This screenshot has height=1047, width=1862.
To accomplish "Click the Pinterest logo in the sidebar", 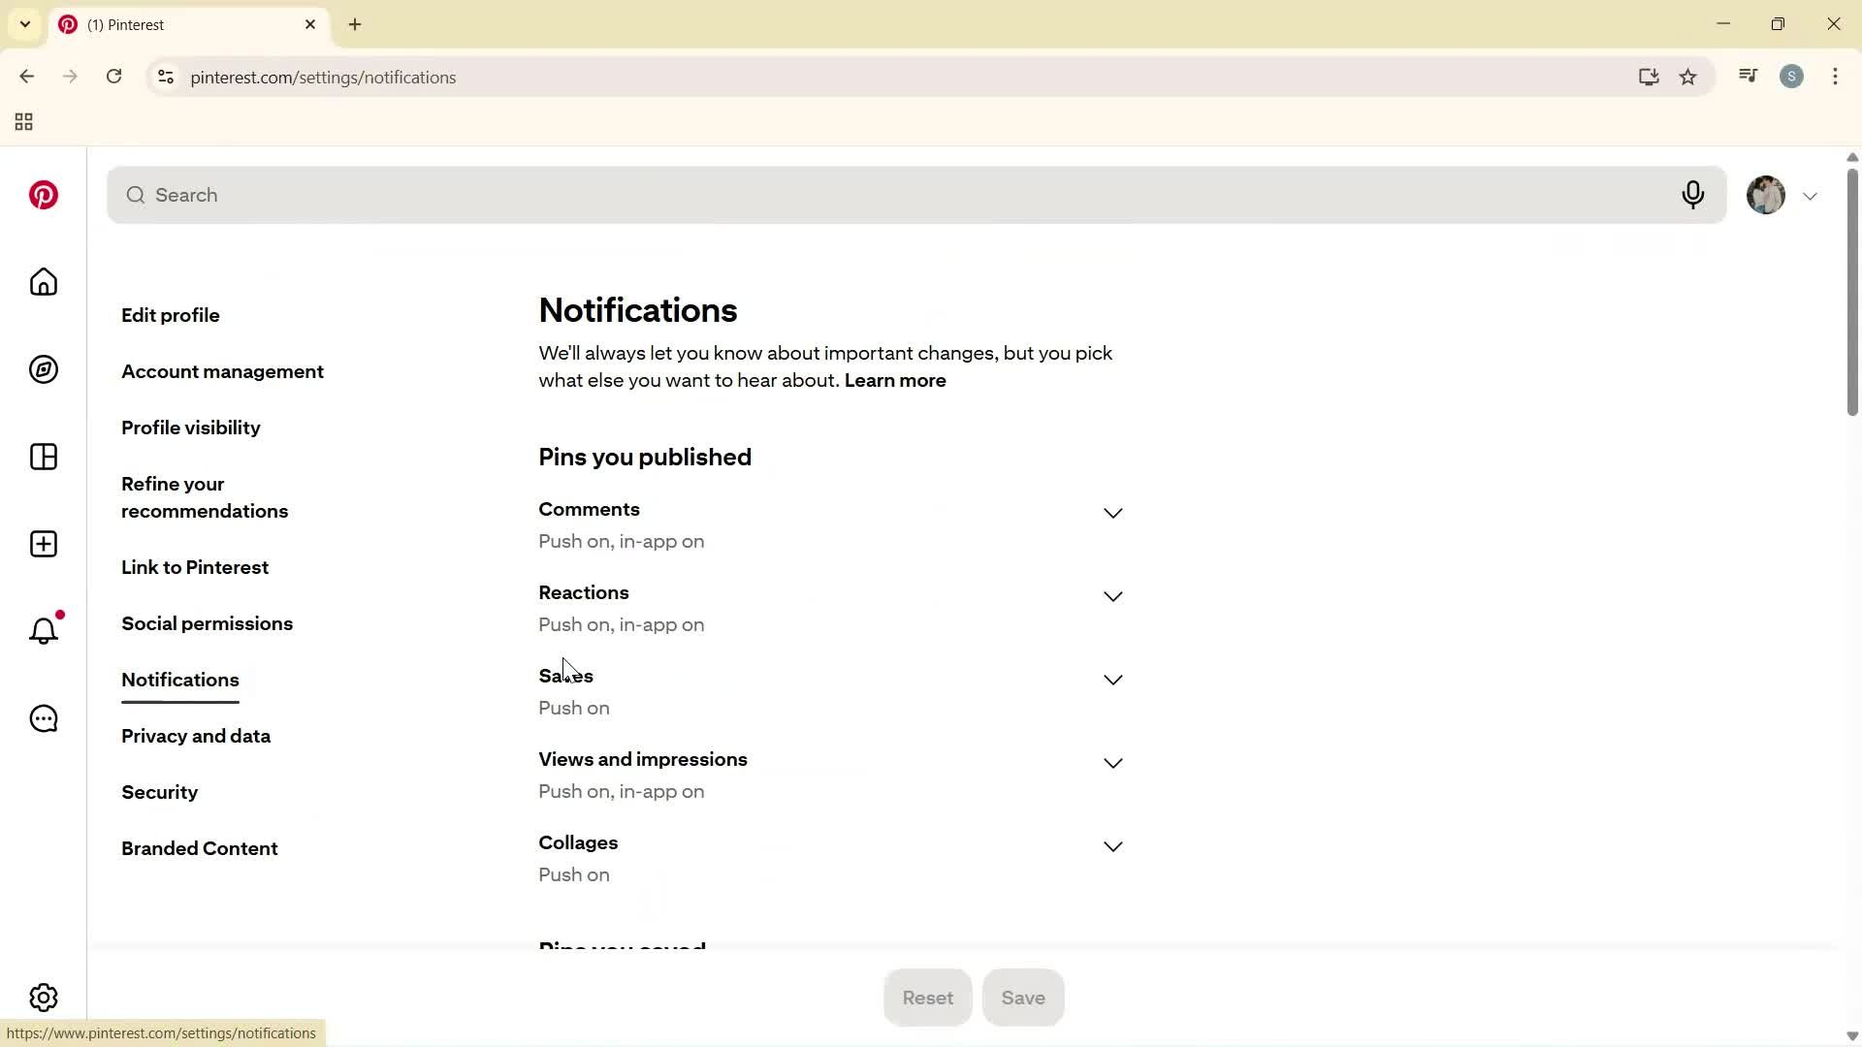I will (x=44, y=195).
